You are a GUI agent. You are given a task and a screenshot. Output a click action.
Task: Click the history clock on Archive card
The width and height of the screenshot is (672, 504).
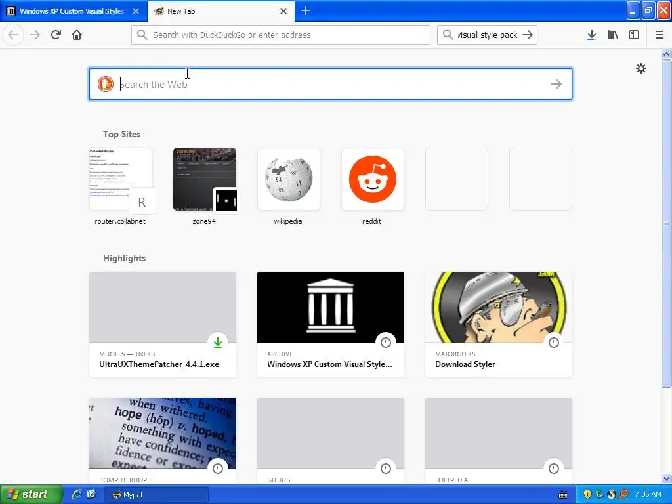pos(386,343)
